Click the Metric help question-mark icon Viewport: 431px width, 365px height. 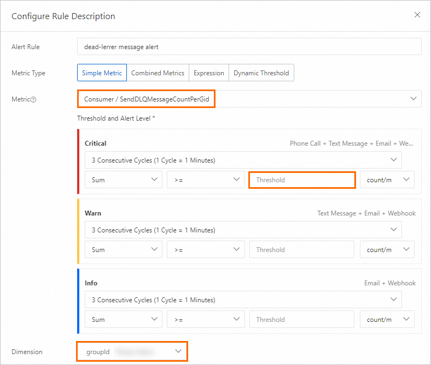coord(34,99)
